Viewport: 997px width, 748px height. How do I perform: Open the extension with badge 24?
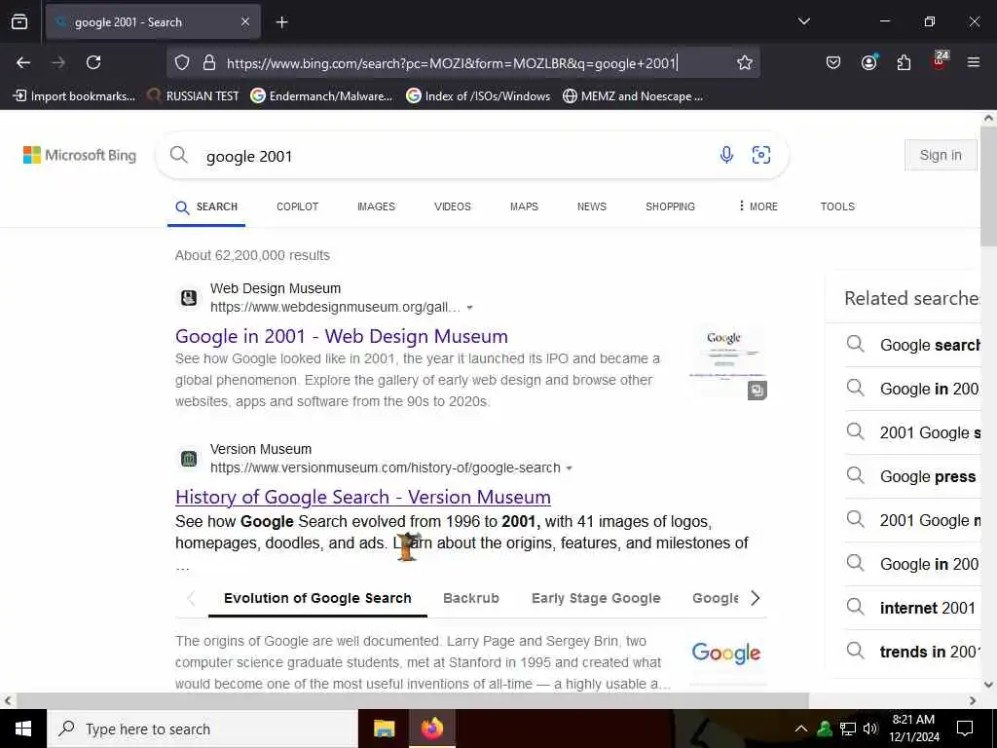tap(940, 60)
